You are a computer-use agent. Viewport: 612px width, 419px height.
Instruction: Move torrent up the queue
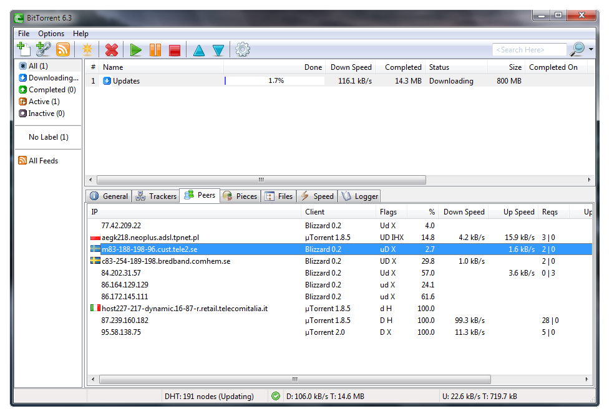tap(198, 51)
